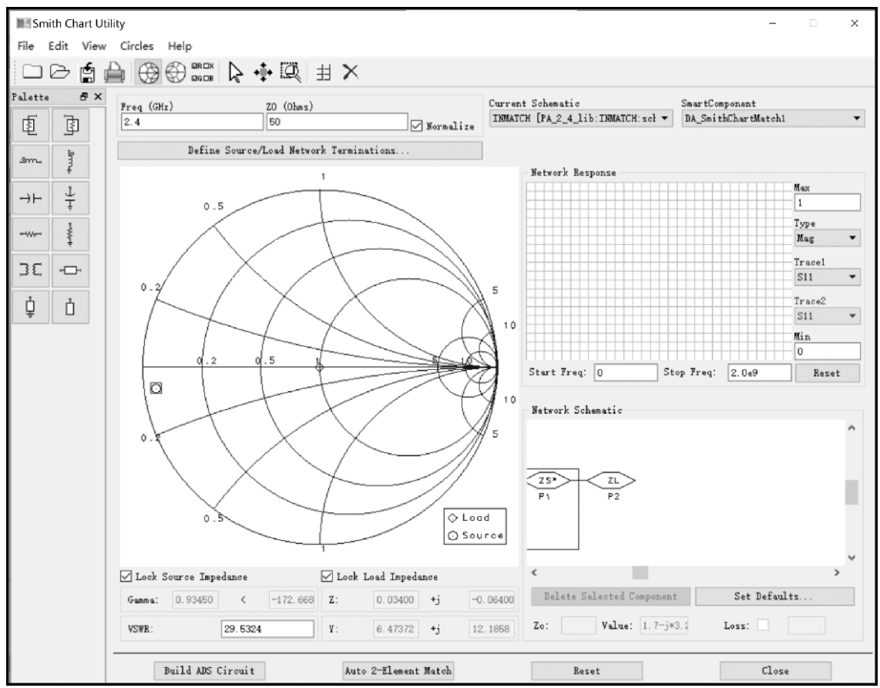Screen dimensions: 880x688
Task: Open the View menu
Action: (94, 46)
